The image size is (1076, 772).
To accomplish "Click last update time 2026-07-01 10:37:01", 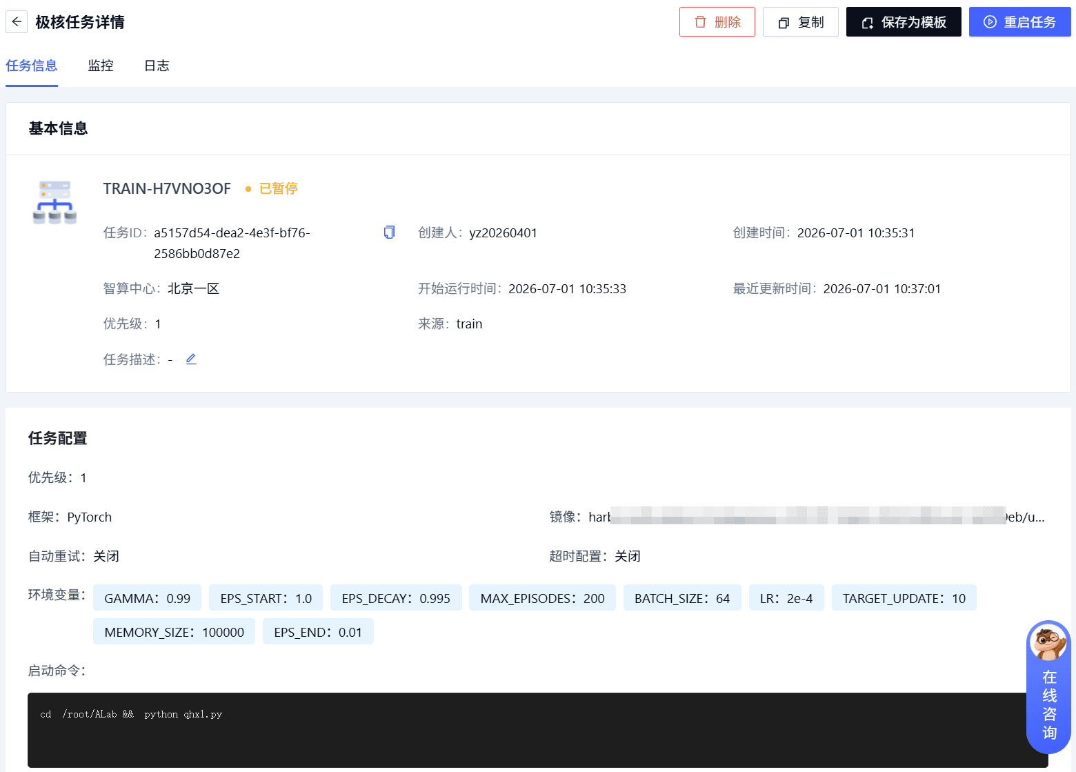I will (x=882, y=288).
